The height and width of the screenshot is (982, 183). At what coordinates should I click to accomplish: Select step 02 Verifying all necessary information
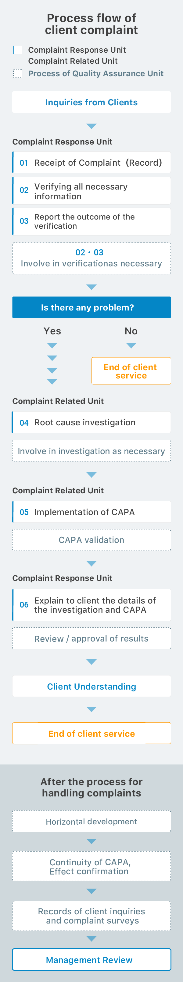coord(91,191)
